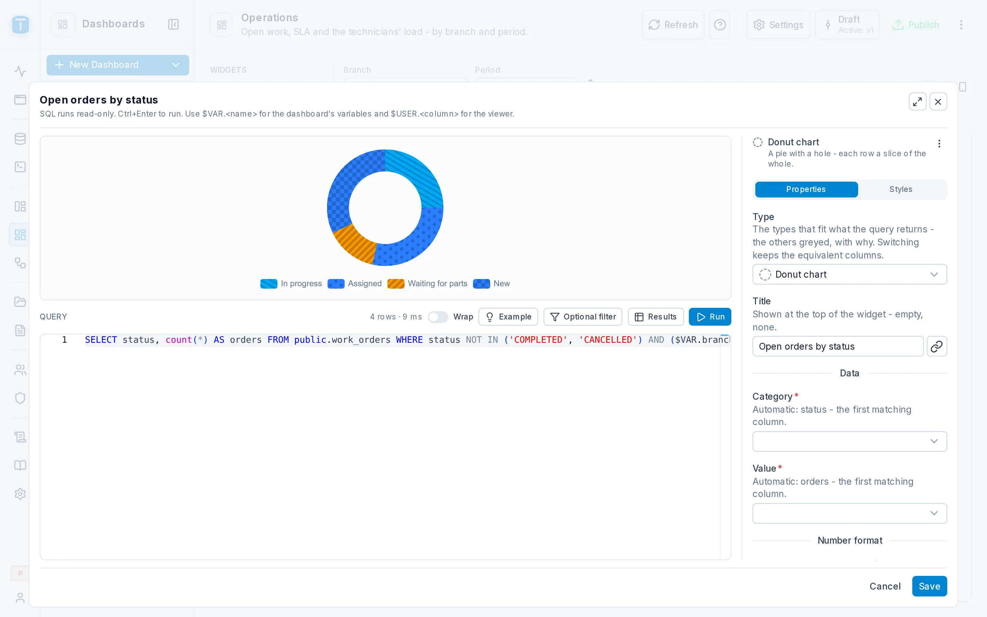Screen dimensions: 987x617
Task: Open the Draft version selector
Action: [x=847, y=25]
